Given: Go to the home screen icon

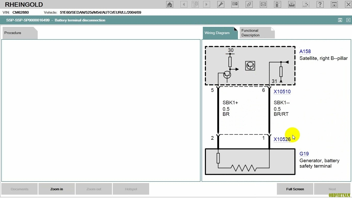Looking at the screenshot, I should pos(170,4).
